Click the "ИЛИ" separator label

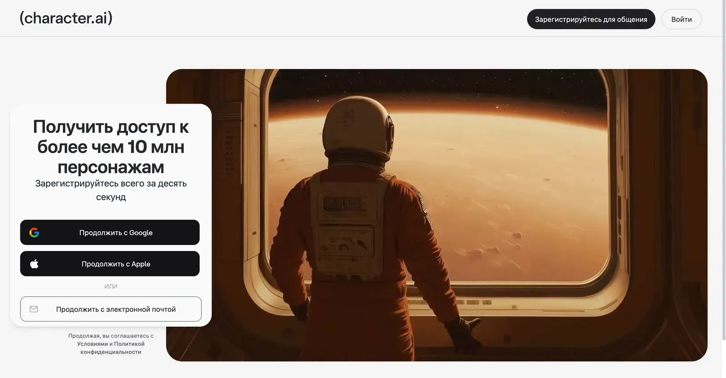111,286
